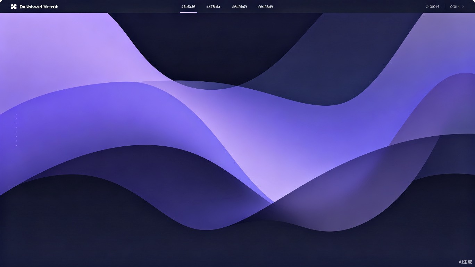Select the #8b5cf6 tab
The width and height of the screenshot is (475, 267).
point(188,7)
